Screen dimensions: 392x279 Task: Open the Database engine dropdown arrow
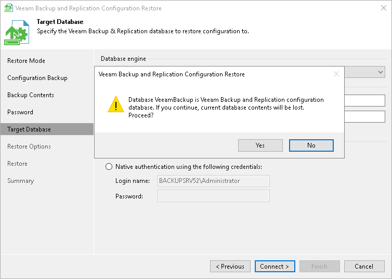click(x=380, y=72)
